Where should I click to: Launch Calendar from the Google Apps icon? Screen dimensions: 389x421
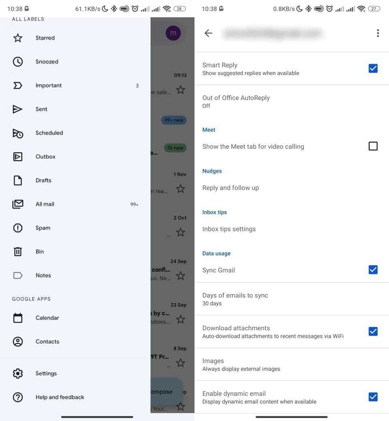18,318
